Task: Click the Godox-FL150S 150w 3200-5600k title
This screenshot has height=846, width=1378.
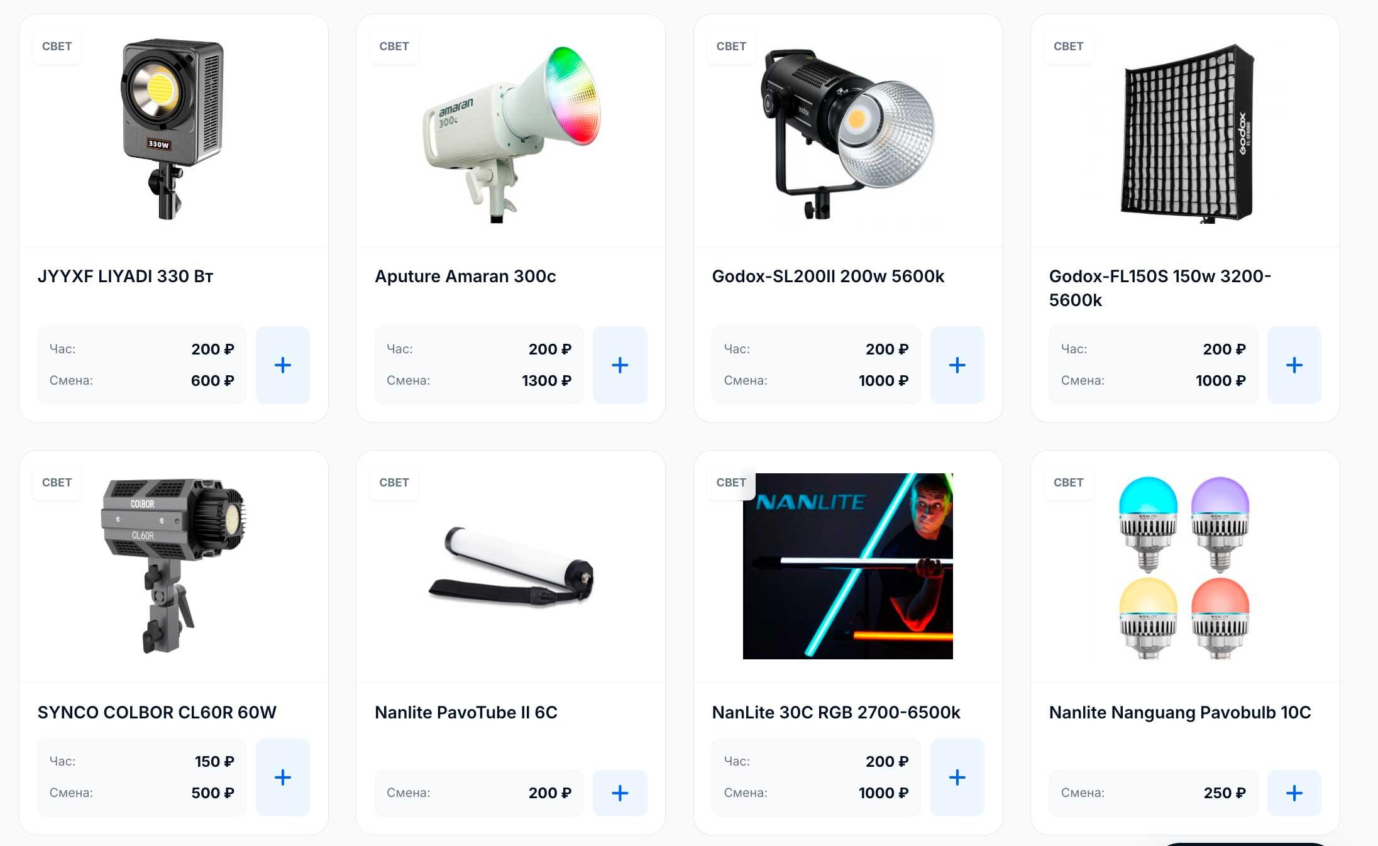Action: 1160,288
